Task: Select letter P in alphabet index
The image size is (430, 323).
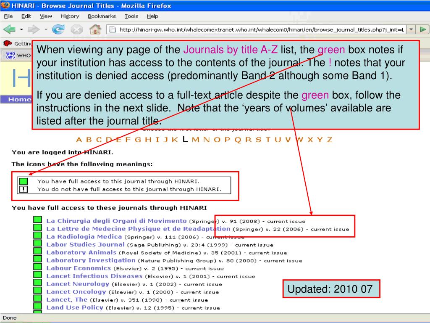Action: tap(227, 140)
